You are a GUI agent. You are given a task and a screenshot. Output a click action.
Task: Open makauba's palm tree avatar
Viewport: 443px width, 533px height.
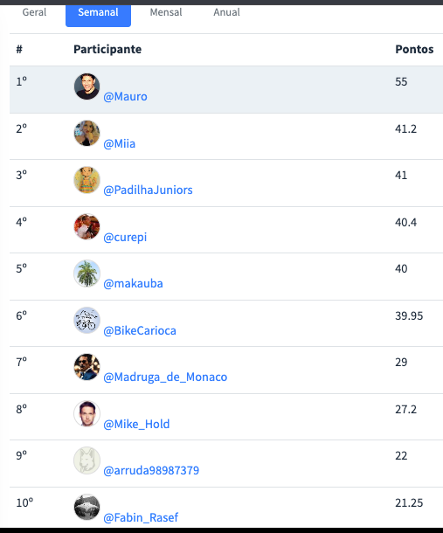(x=87, y=273)
